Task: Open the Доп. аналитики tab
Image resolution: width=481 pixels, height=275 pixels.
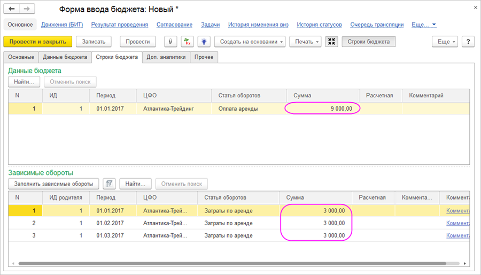Action: coord(166,57)
